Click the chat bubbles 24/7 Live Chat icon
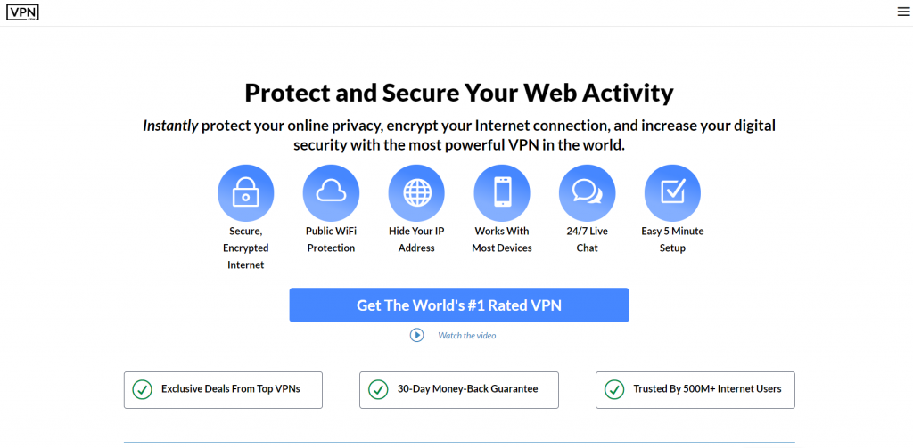Viewport: 913px width, 448px height. coord(587,193)
